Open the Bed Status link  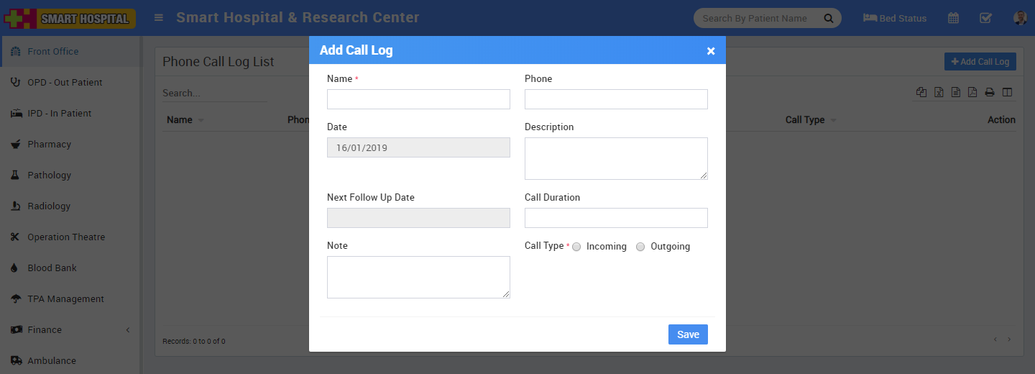(x=895, y=18)
